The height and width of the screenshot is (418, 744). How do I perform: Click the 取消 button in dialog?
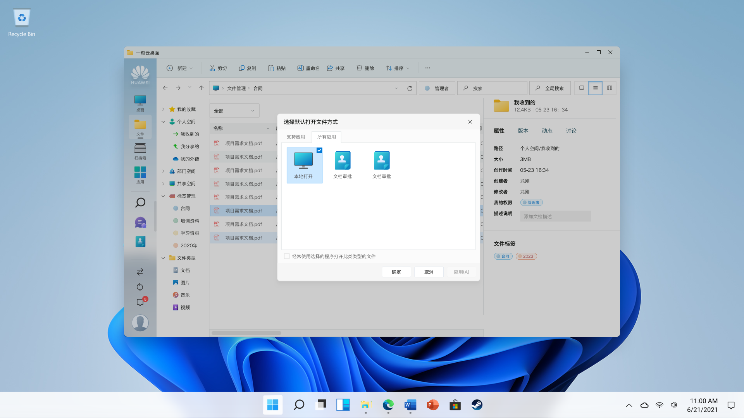(429, 272)
